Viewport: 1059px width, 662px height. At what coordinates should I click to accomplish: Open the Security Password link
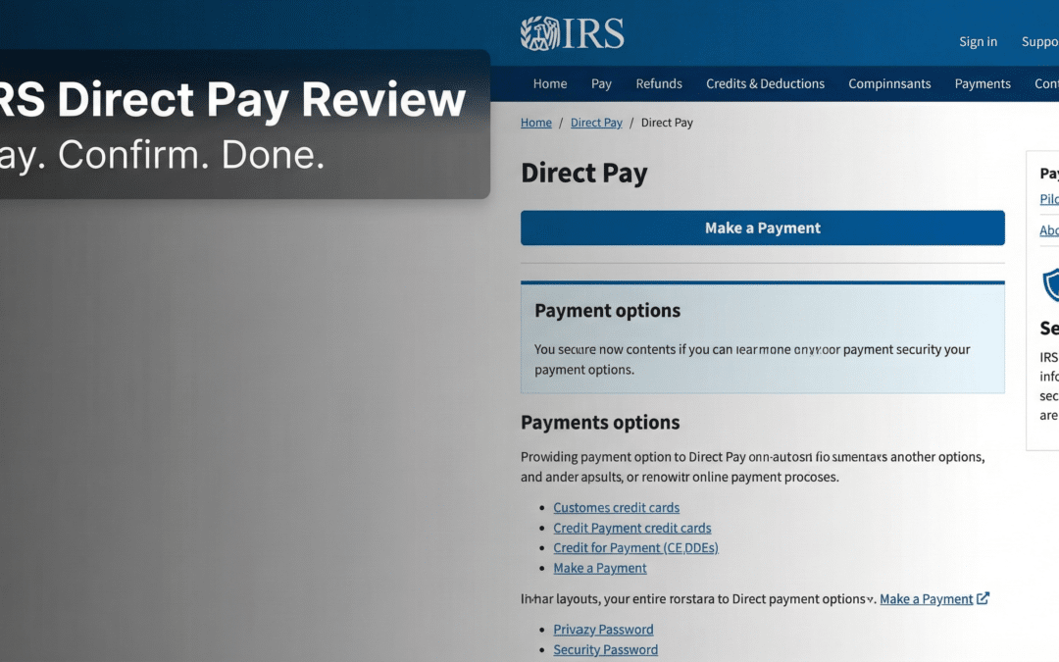pyautogui.click(x=605, y=650)
